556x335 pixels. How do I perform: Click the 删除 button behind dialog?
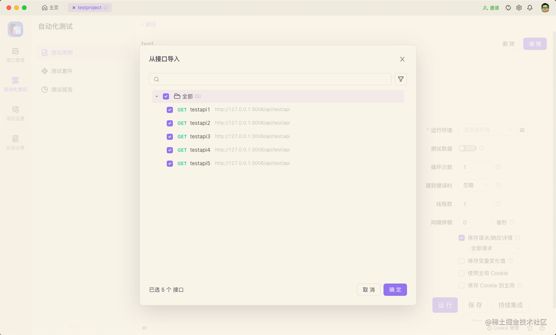[509, 44]
